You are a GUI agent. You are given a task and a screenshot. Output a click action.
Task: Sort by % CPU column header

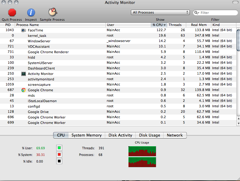click(159, 25)
